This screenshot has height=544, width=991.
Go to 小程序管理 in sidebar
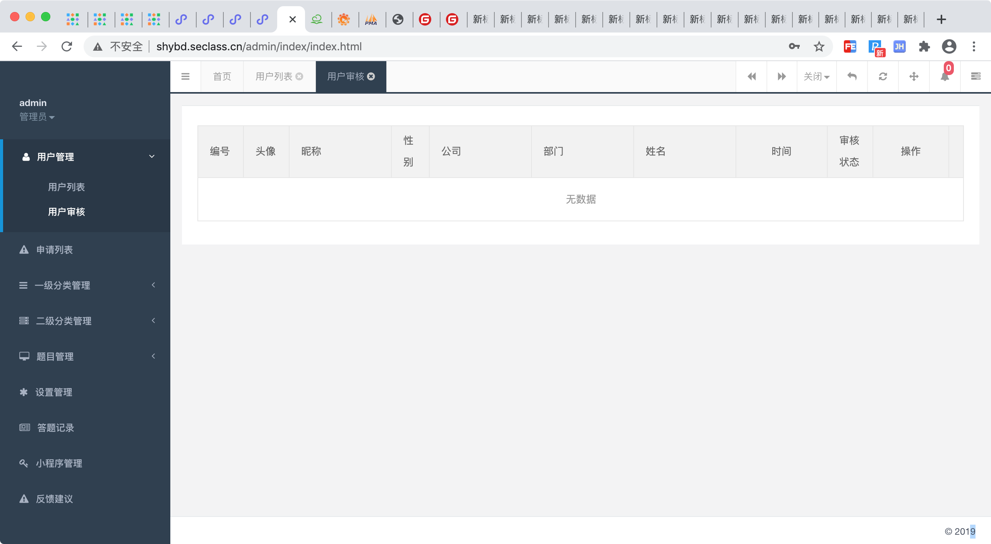(59, 463)
